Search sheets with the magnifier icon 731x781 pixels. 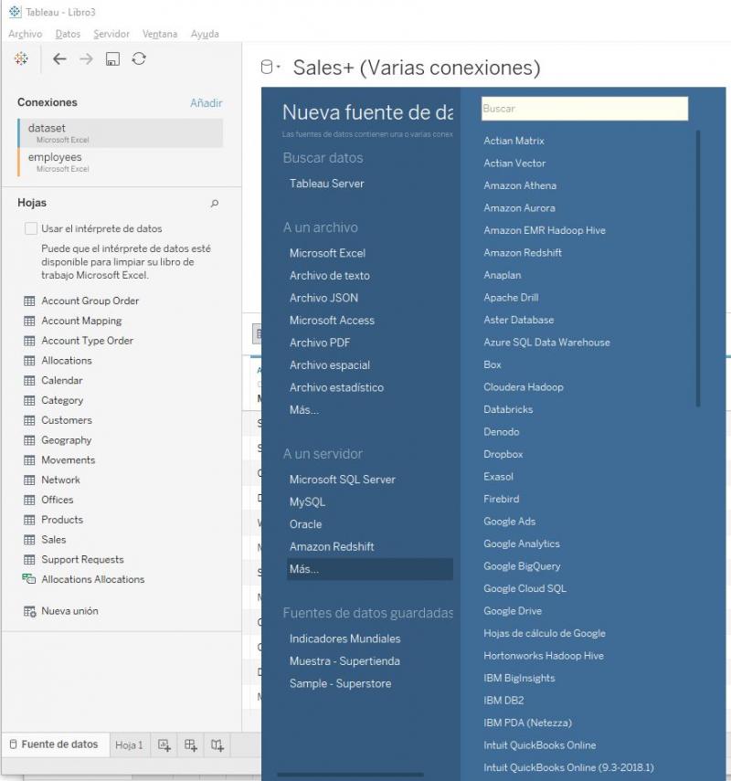coord(214,203)
